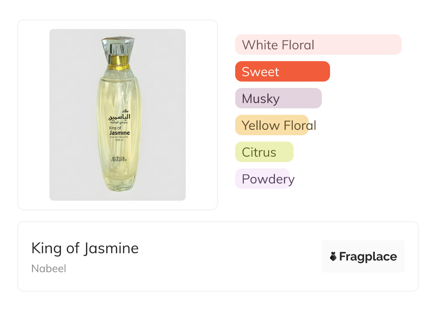Click the Powdery accord bar
The width and height of the screenshot is (436, 309).
click(262, 179)
